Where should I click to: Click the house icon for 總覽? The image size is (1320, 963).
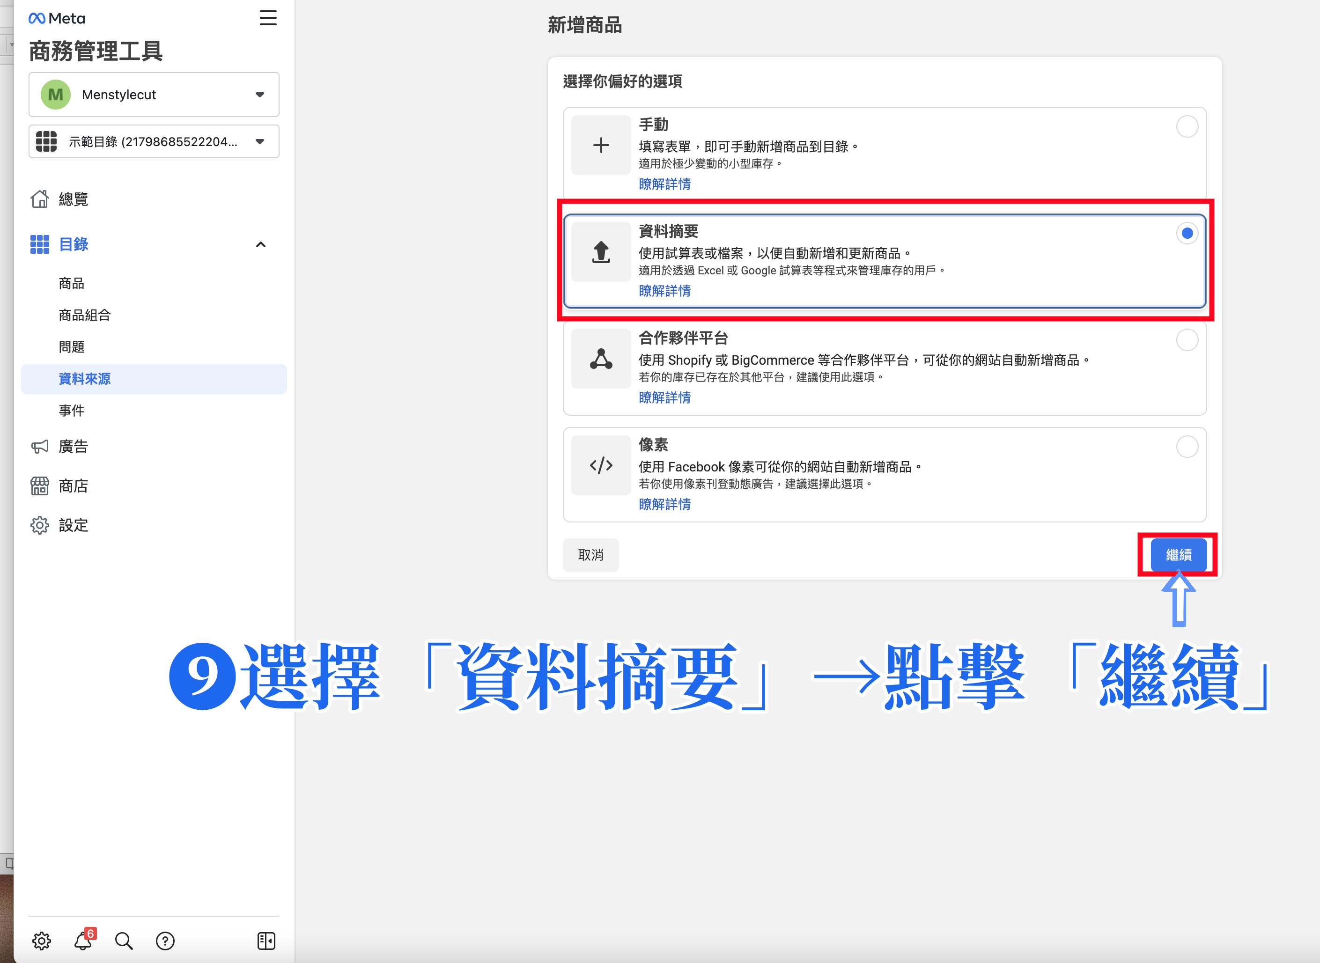[40, 199]
